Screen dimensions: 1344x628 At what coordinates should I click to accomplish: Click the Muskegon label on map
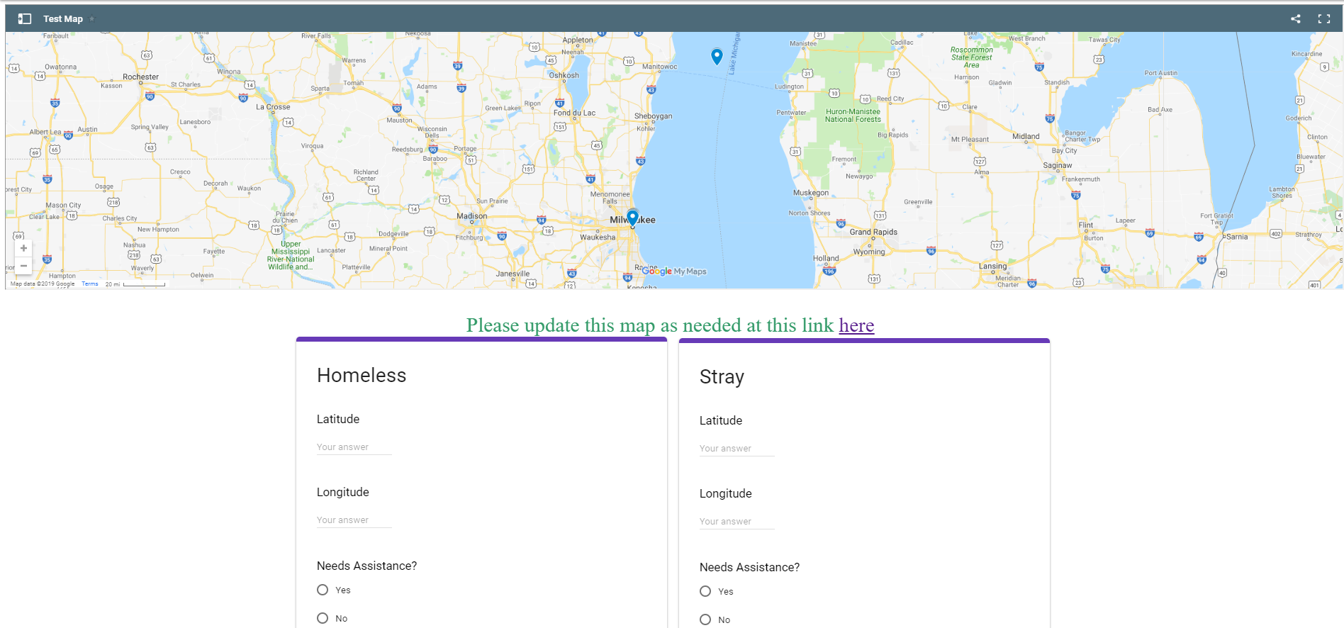click(x=811, y=193)
